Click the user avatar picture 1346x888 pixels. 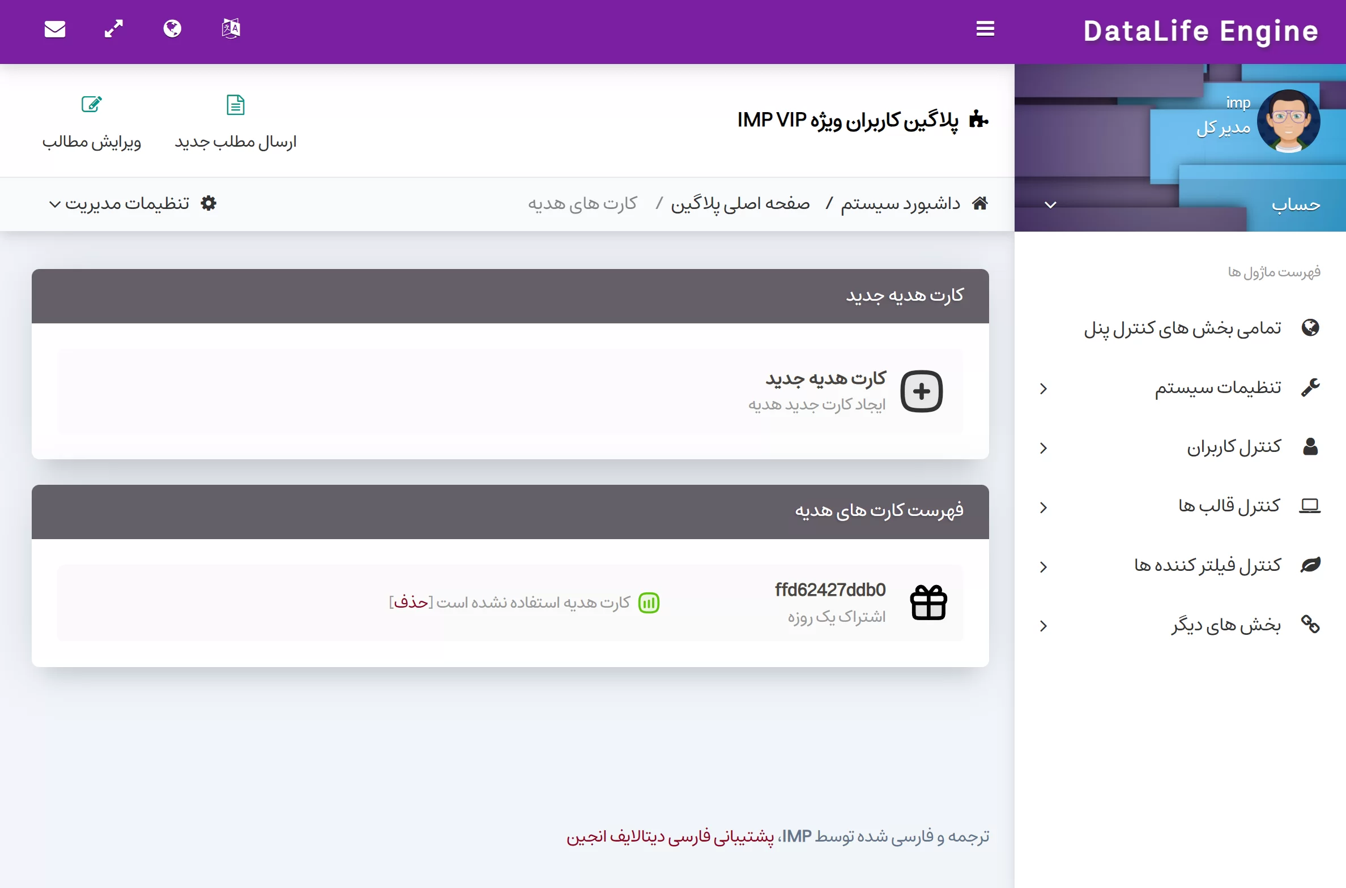pos(1288,121)
